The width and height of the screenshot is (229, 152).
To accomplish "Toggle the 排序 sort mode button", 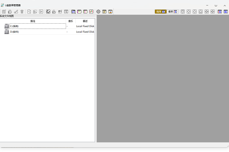I will coord(172,12).
